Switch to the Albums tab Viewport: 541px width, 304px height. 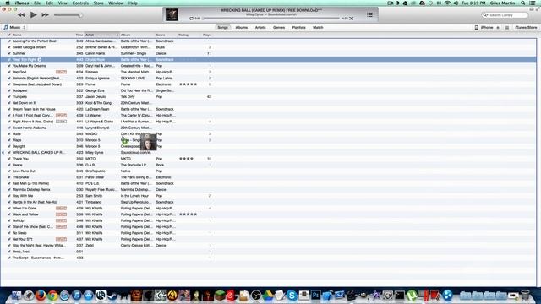coord(242,27)
